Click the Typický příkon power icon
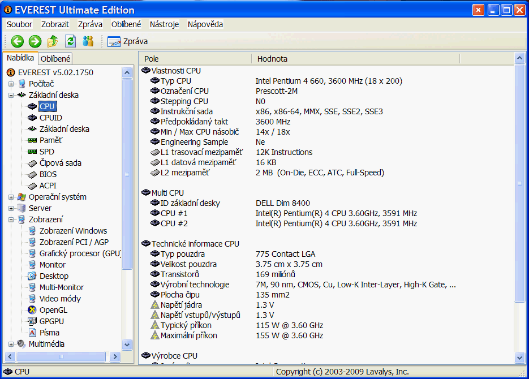 tap(155, 325)
